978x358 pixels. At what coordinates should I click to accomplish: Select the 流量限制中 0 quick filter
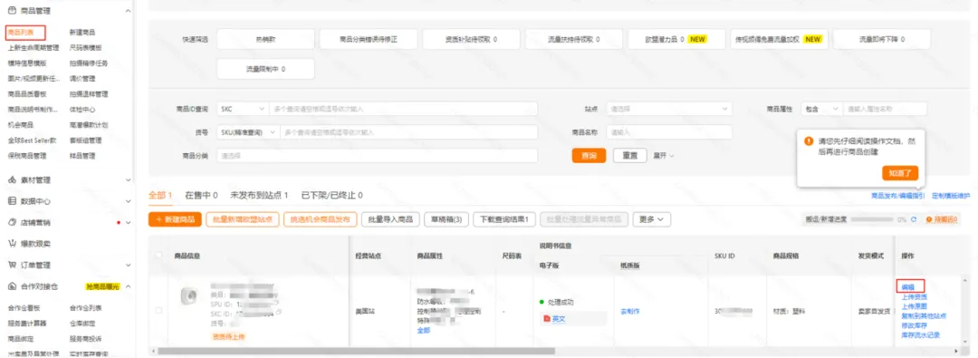click(265, 69)
